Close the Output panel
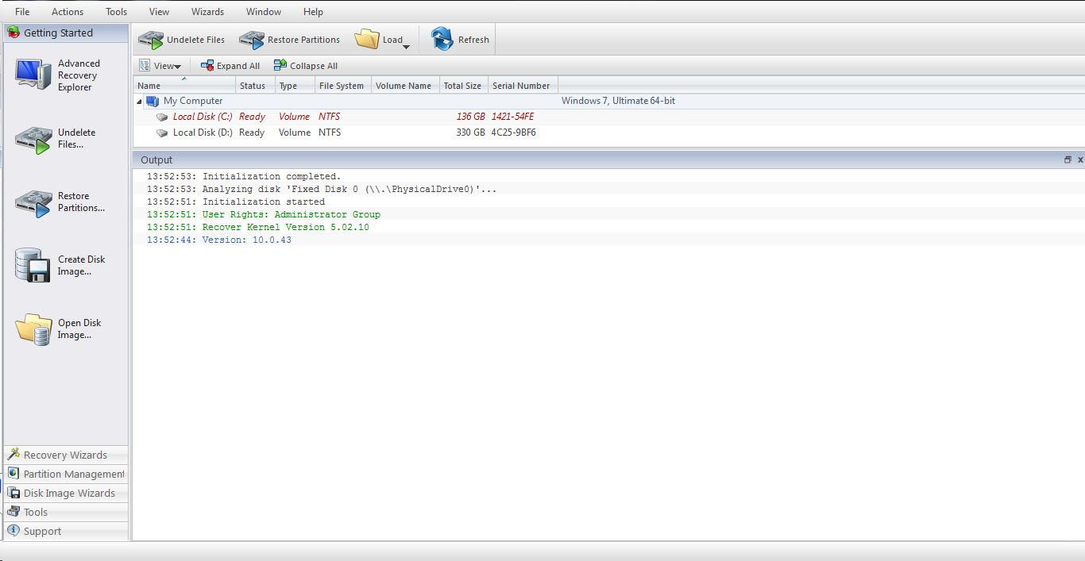 point(1080,159)
